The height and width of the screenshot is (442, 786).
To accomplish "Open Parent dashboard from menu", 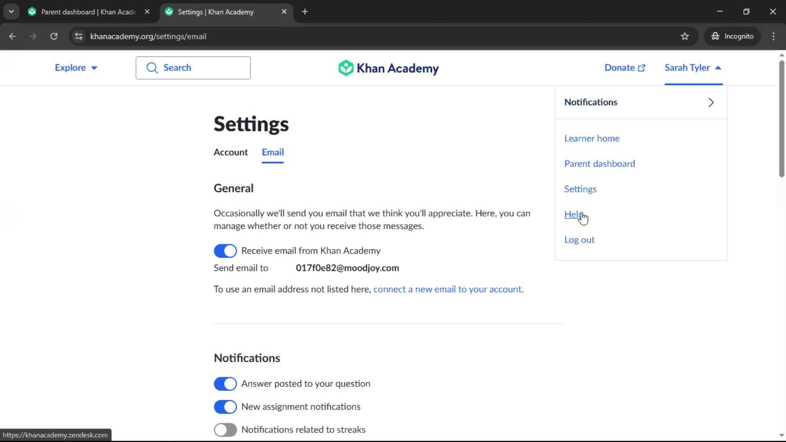I will pyautogui.click(x=600, y=164).
